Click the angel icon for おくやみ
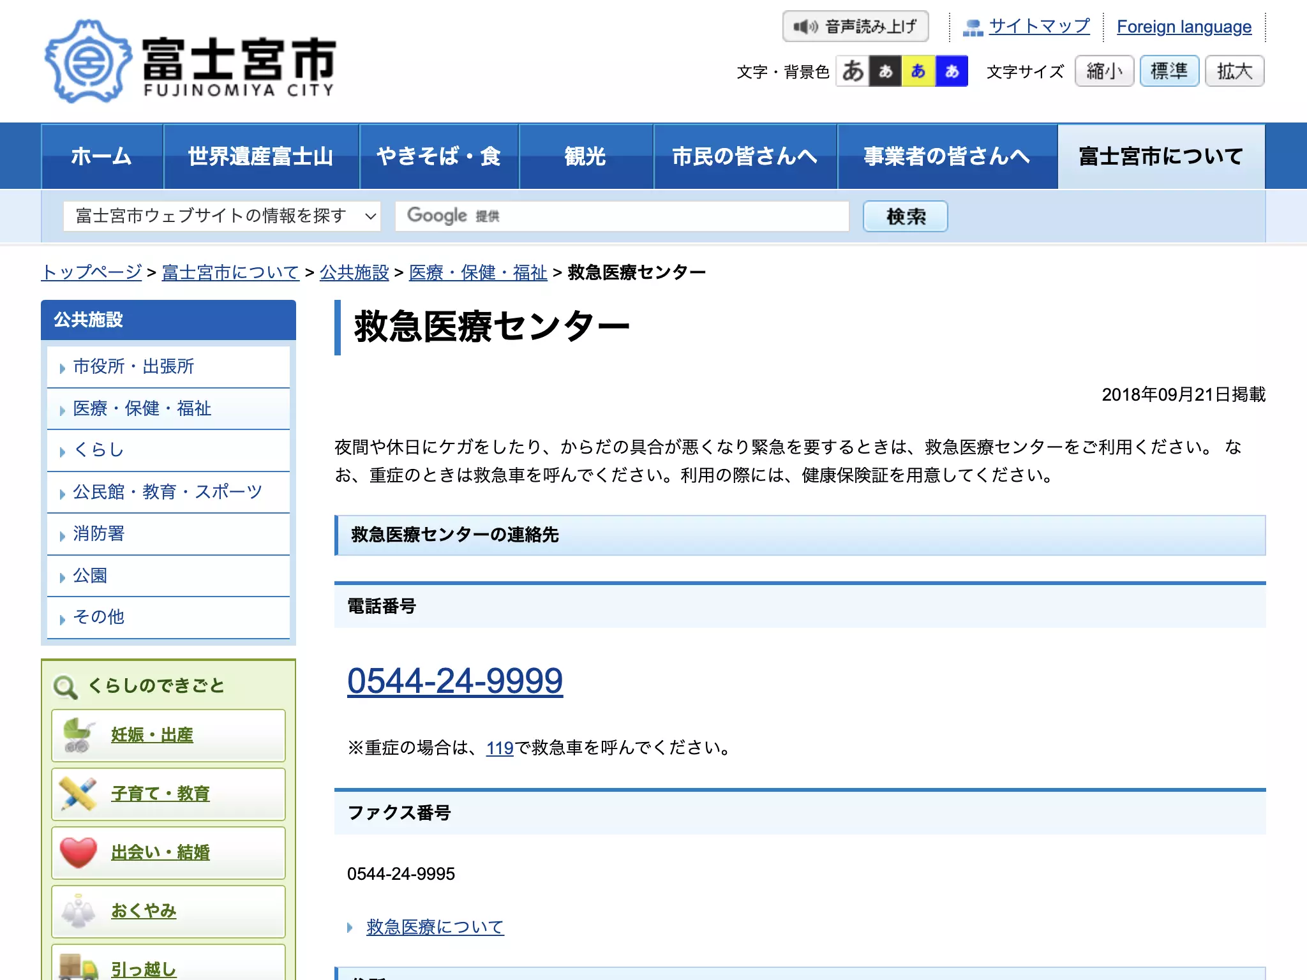Viewport: 1307px width, 980px height. click(78, 911)
